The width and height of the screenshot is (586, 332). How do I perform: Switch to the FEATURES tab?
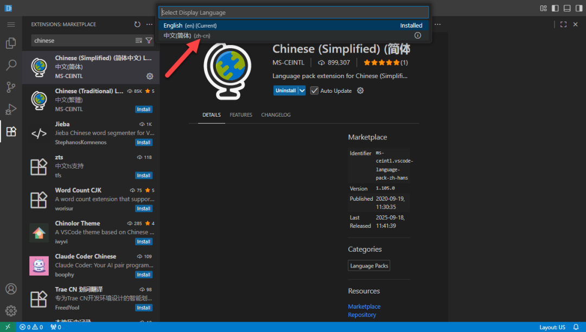coord(241,114)
